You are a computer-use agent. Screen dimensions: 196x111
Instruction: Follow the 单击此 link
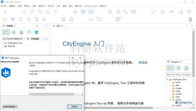click(x=143, y=62)
